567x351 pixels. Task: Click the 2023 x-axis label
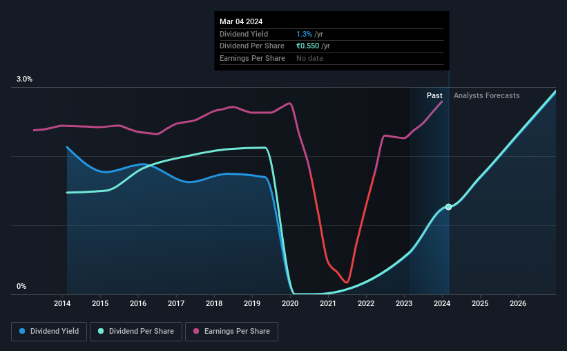404,303
